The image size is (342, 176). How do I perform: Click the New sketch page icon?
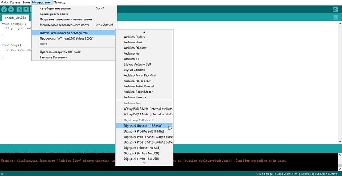(19, 9)
